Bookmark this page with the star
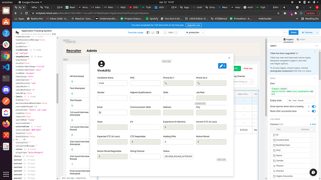The width and height of the screenshot is (321, 180). (x=278, y=13)
